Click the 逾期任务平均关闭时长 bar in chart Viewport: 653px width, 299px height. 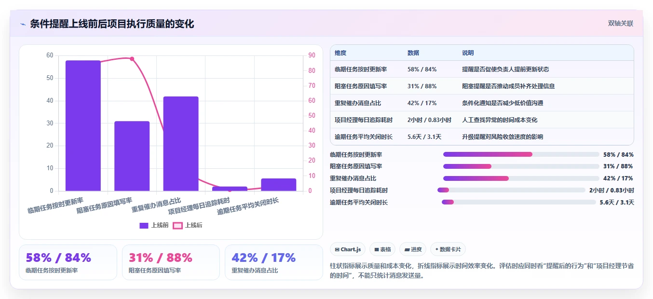[x=279, y=185]
